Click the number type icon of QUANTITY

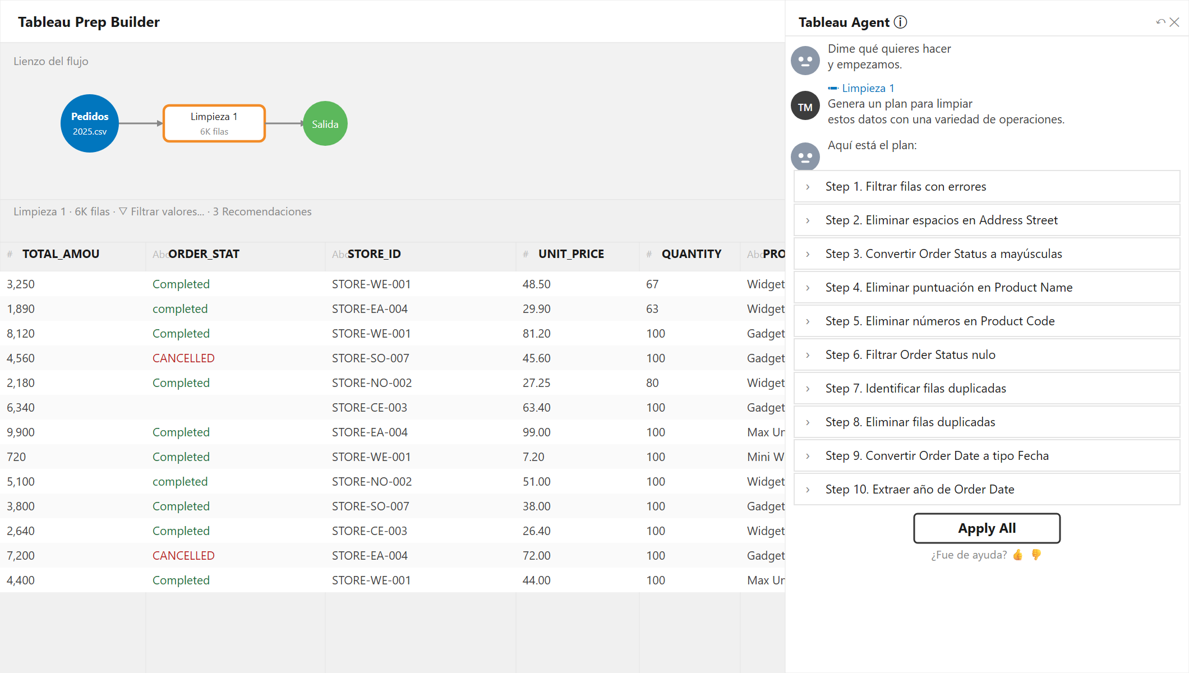tap(649, 254)
